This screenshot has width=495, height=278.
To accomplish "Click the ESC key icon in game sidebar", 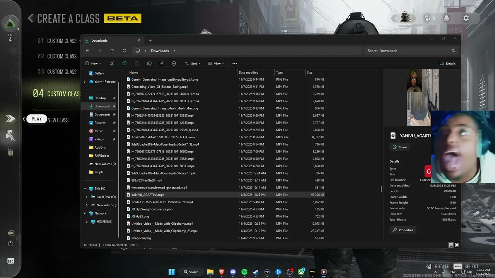I will pyautogui.click(x=10, y=261).
